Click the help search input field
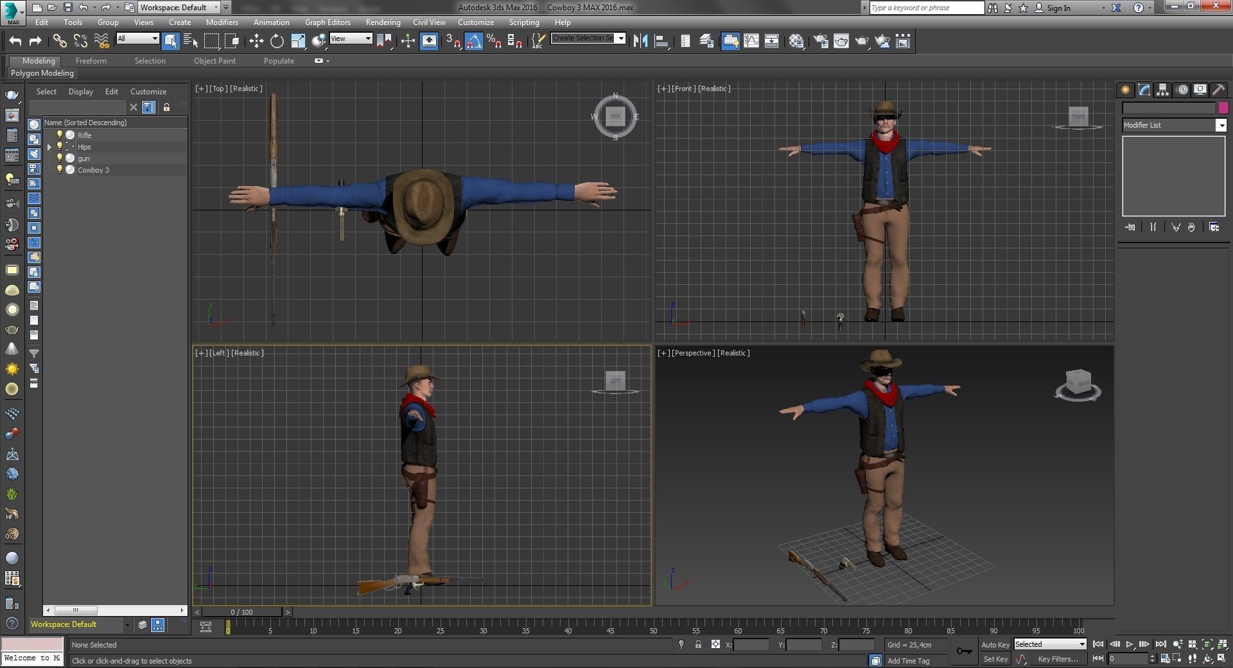This screenshot has width=1233, height=668. coord(927,8)
